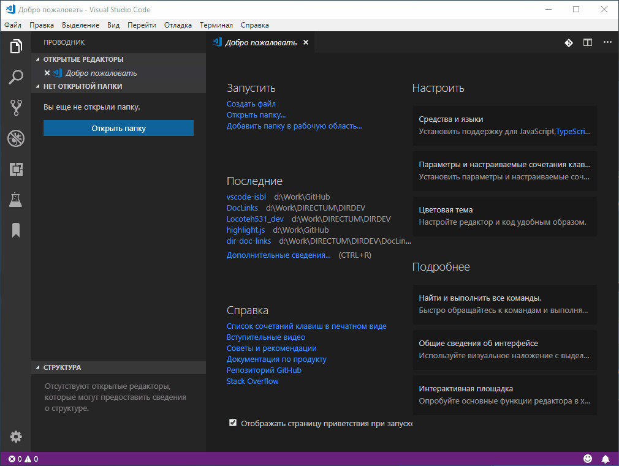This screenshot has height=466, width=619.
Task: Open the Правка menu
Action: pos(42,25)
